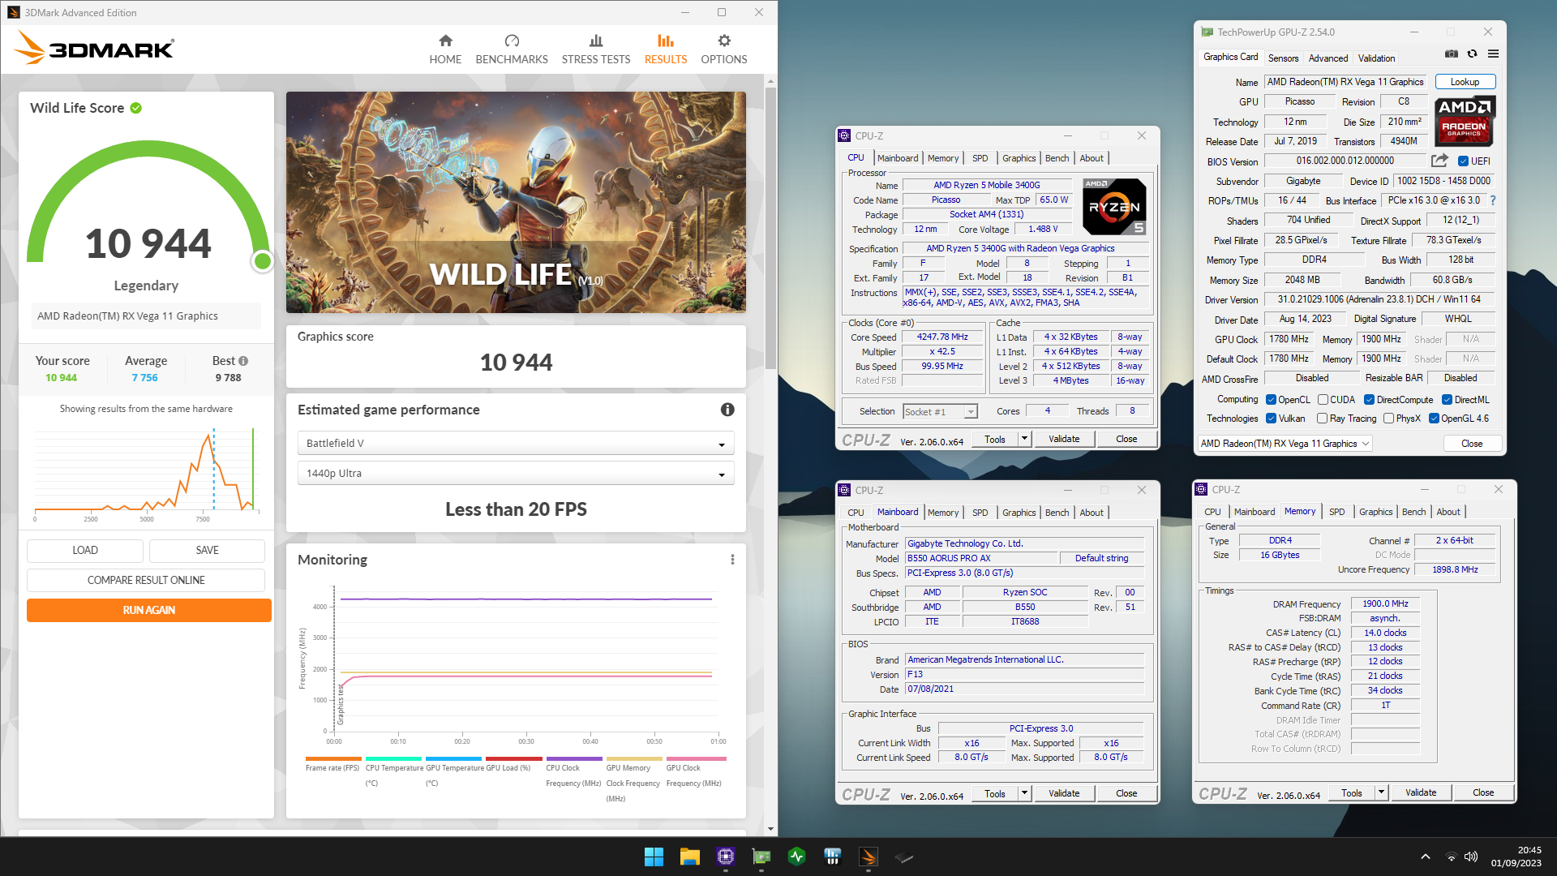
Task: Open the HOME icon in 3DMark
Action: [x=445, y=41]
